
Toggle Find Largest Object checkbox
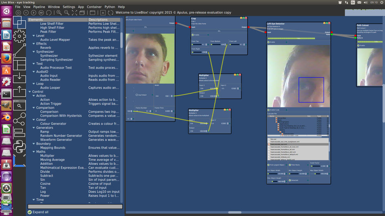tap(268, 165)
